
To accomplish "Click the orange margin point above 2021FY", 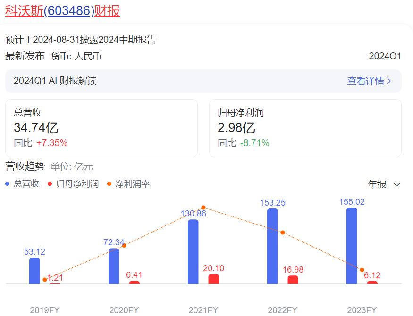I will [203, 208].
